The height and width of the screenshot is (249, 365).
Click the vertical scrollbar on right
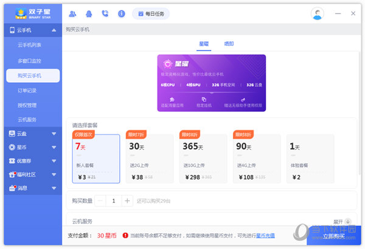click(360, 114)
